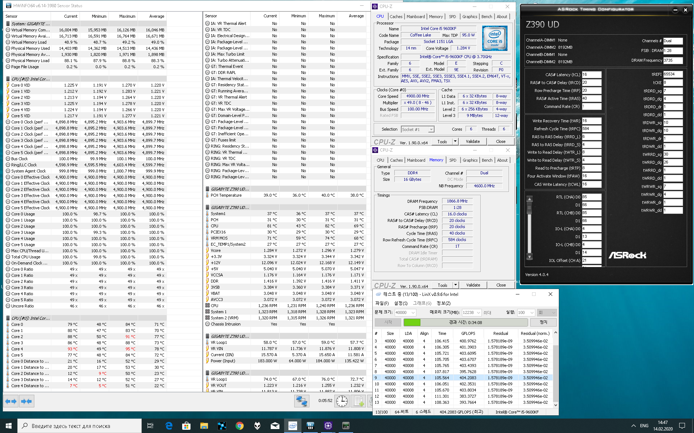Click the clock reset timer icon
Screen dimensions: 694x433
tap(342, 401)
